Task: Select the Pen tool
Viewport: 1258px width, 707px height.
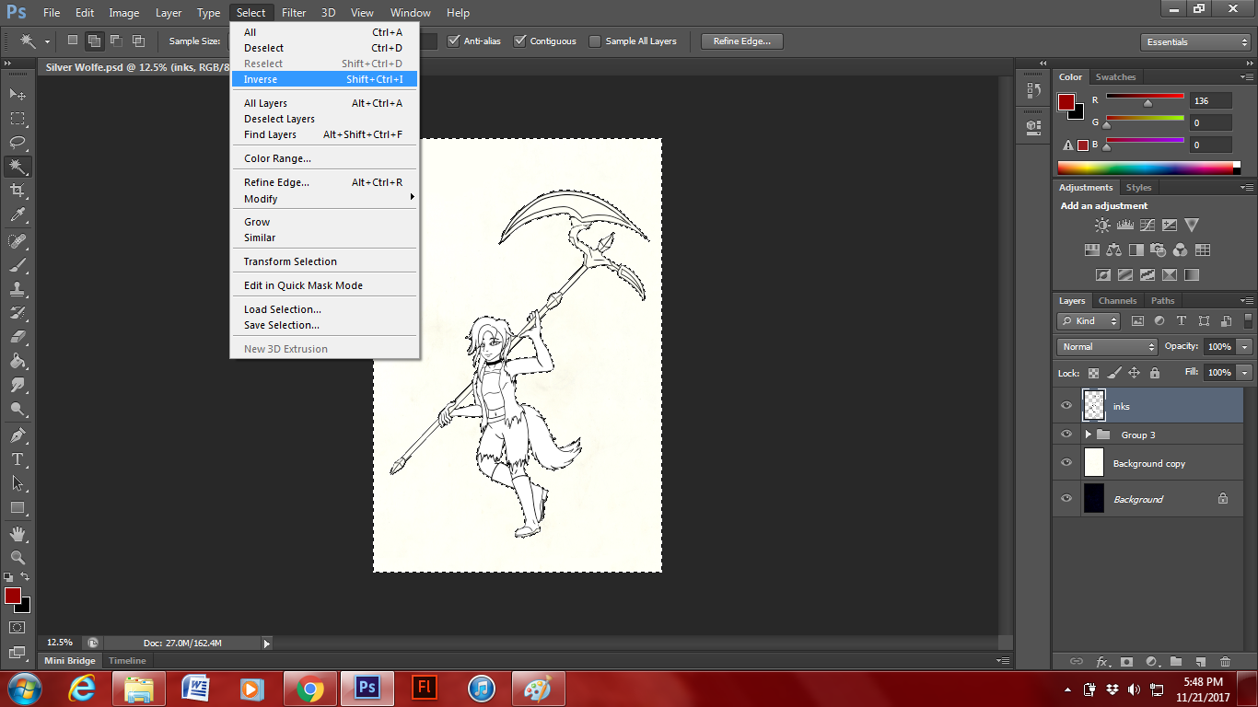Action: pyautogui.click(x=17, y=435)
